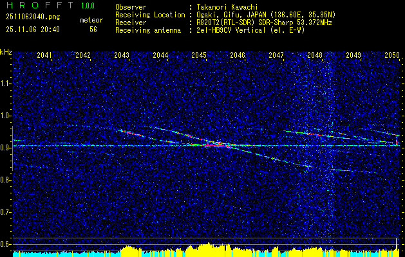Click the 2043 time marker
405x257 pixels.
pos(122,55)
